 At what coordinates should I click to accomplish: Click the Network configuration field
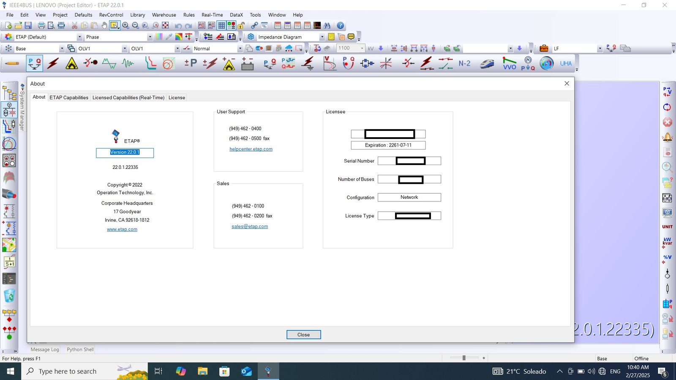pyautogui.click(x=409, y=197)
